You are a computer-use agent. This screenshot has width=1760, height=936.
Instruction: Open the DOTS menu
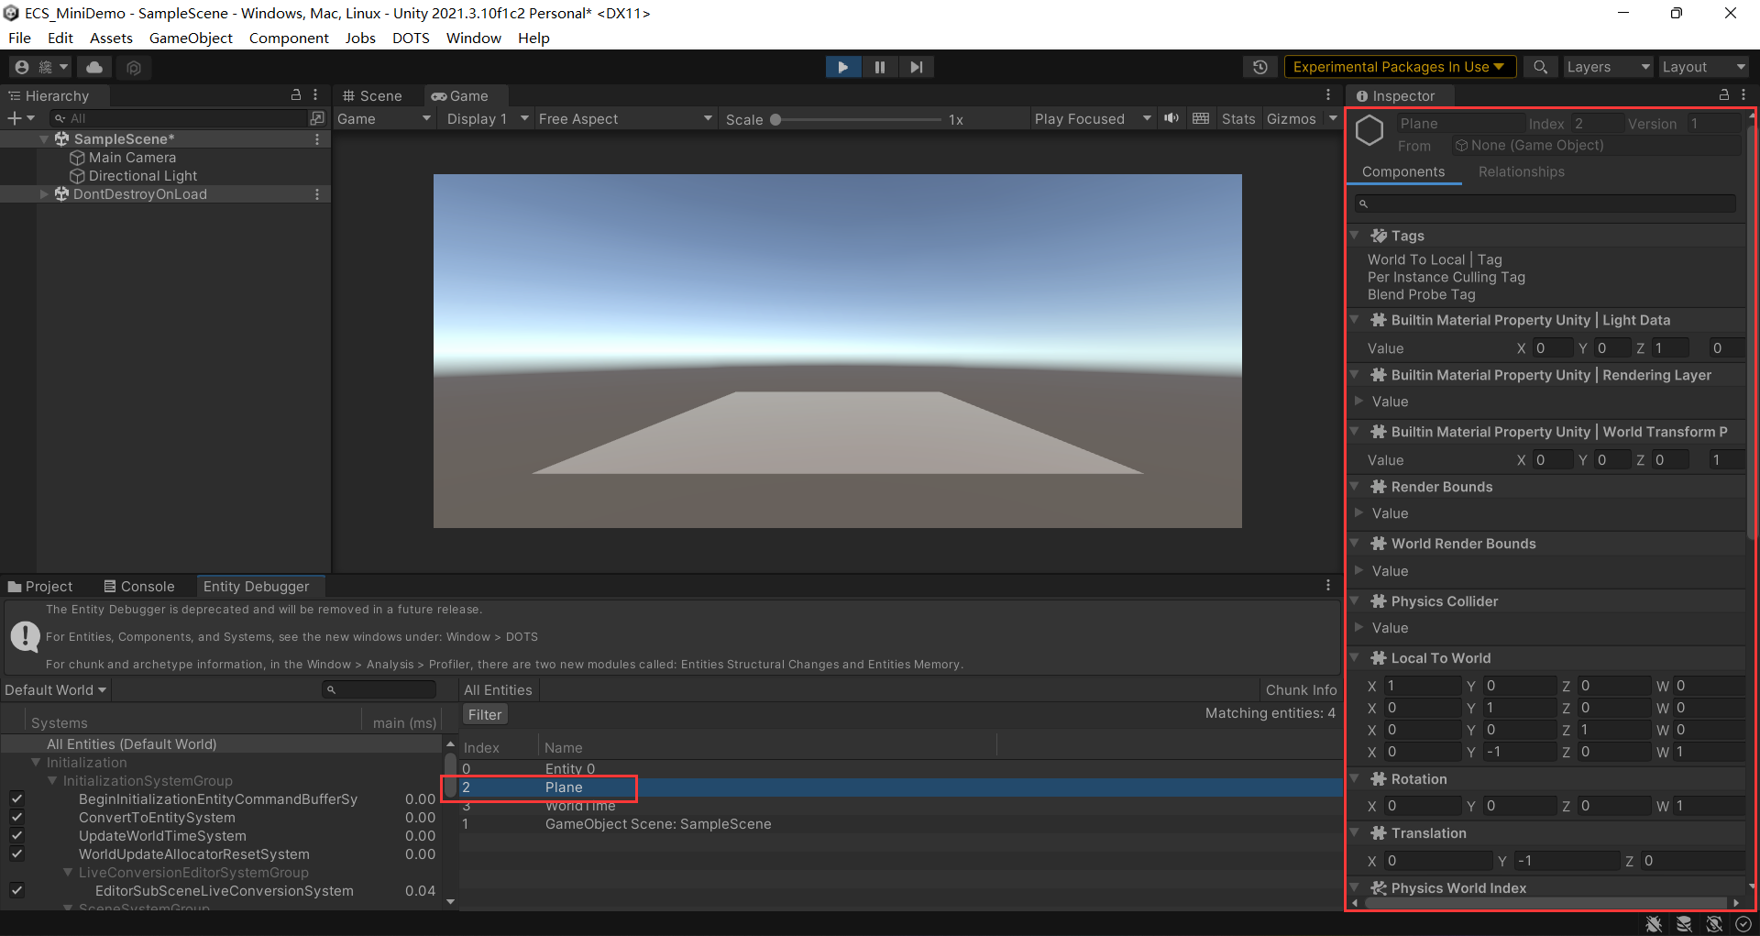tap(411, 38)
